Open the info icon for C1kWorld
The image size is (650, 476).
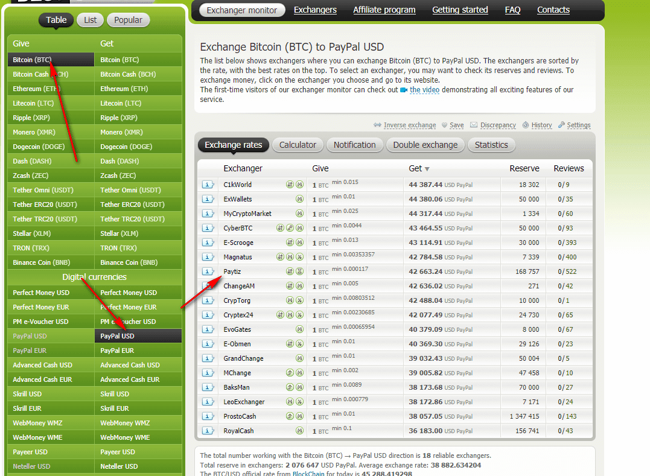pos(208,185)
